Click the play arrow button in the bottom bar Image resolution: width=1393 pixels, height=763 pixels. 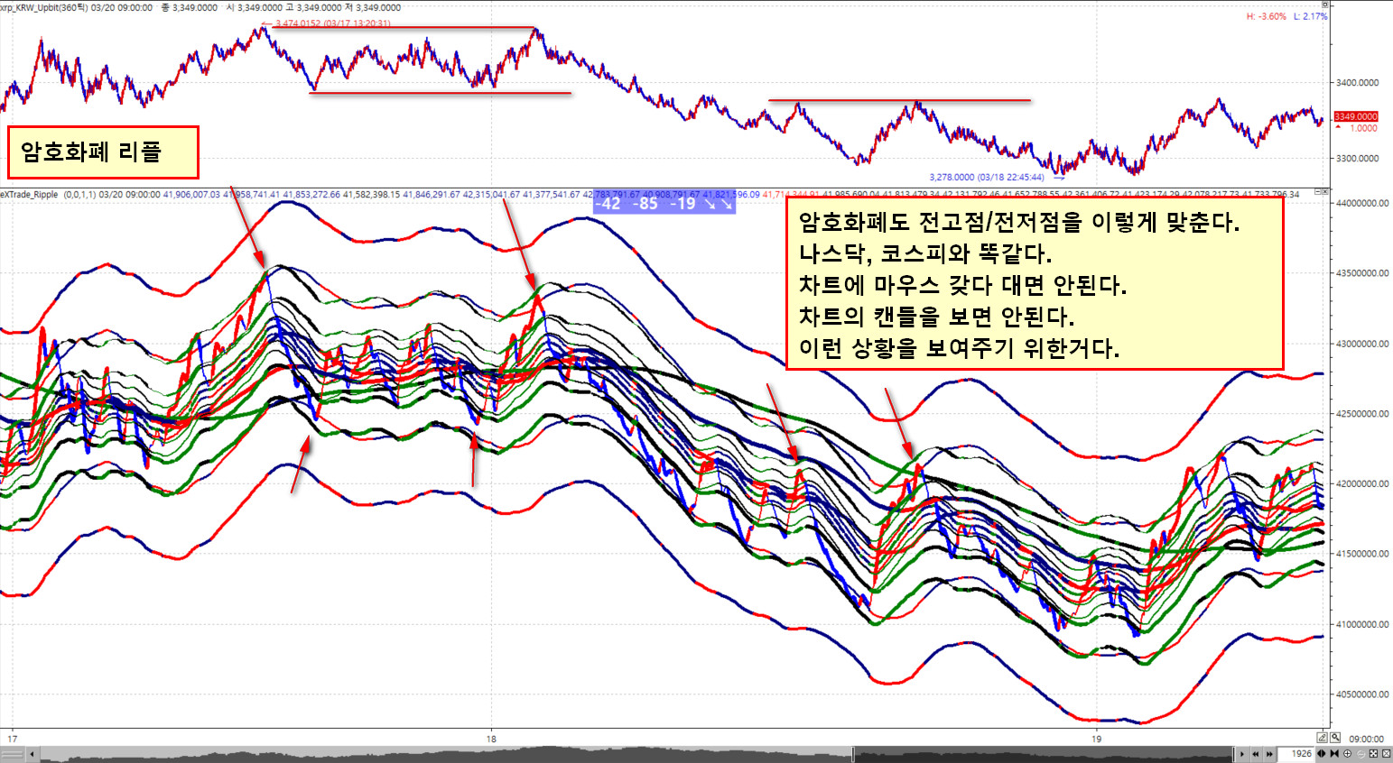click(1243, 754)
